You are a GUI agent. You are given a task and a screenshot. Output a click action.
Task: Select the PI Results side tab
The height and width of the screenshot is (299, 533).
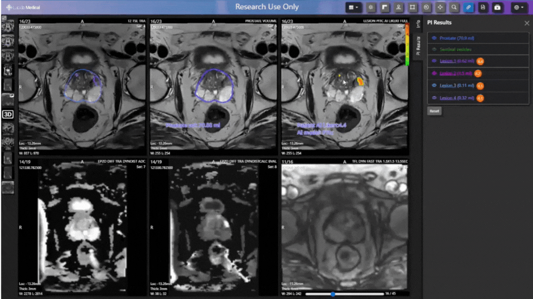pos(417,46)
